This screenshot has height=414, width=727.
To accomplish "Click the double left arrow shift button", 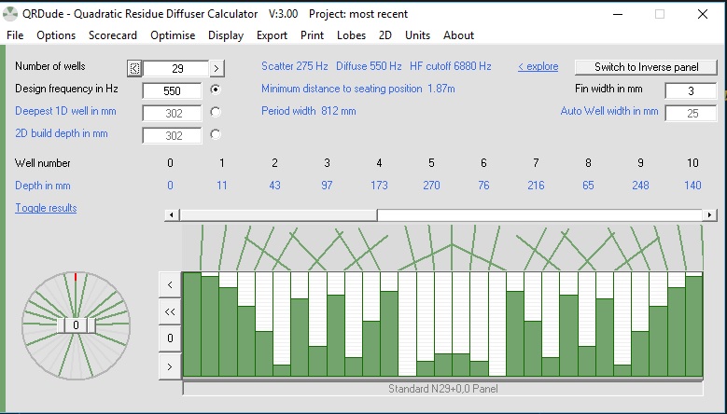I will tap(169, 310).
